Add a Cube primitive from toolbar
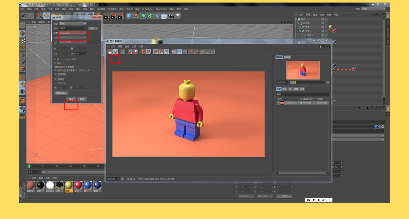Viewport: 409px width, 219px height. (x=129, y=16)
